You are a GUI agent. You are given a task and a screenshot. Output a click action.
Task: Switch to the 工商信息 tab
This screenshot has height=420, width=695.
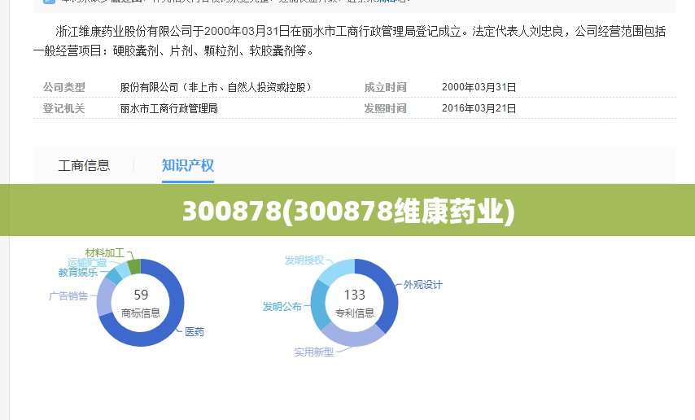click(84, 165)
